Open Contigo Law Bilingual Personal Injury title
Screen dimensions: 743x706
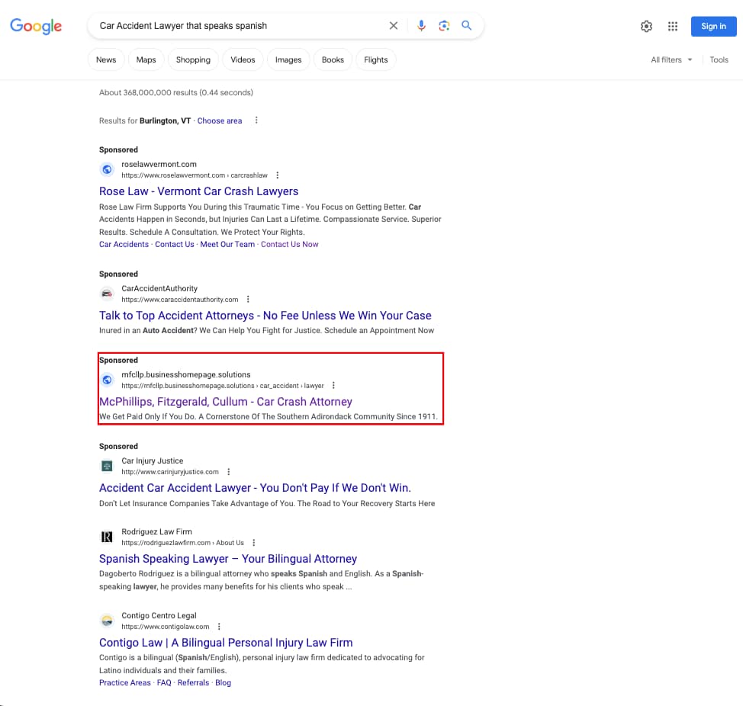tap(226, 643)
